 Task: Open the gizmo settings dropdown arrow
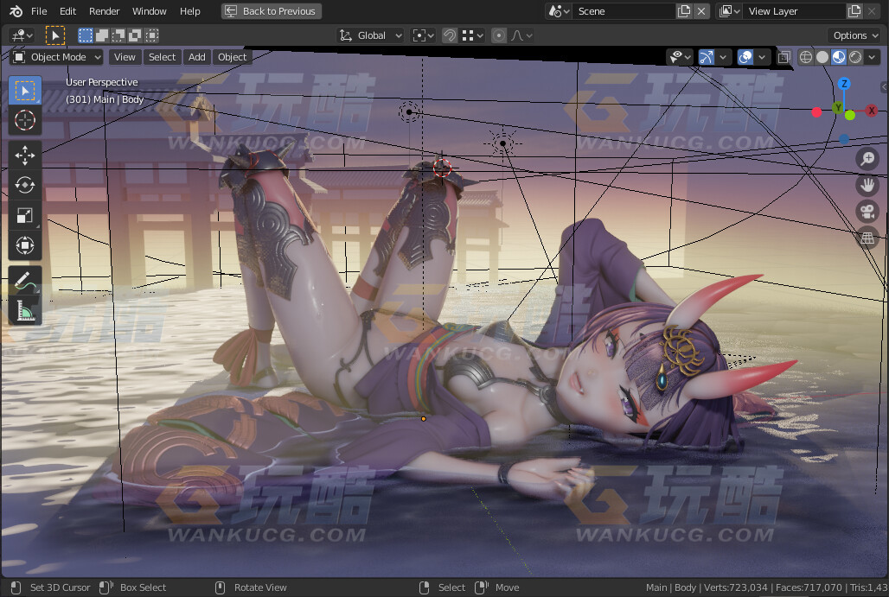coord(723,57)
